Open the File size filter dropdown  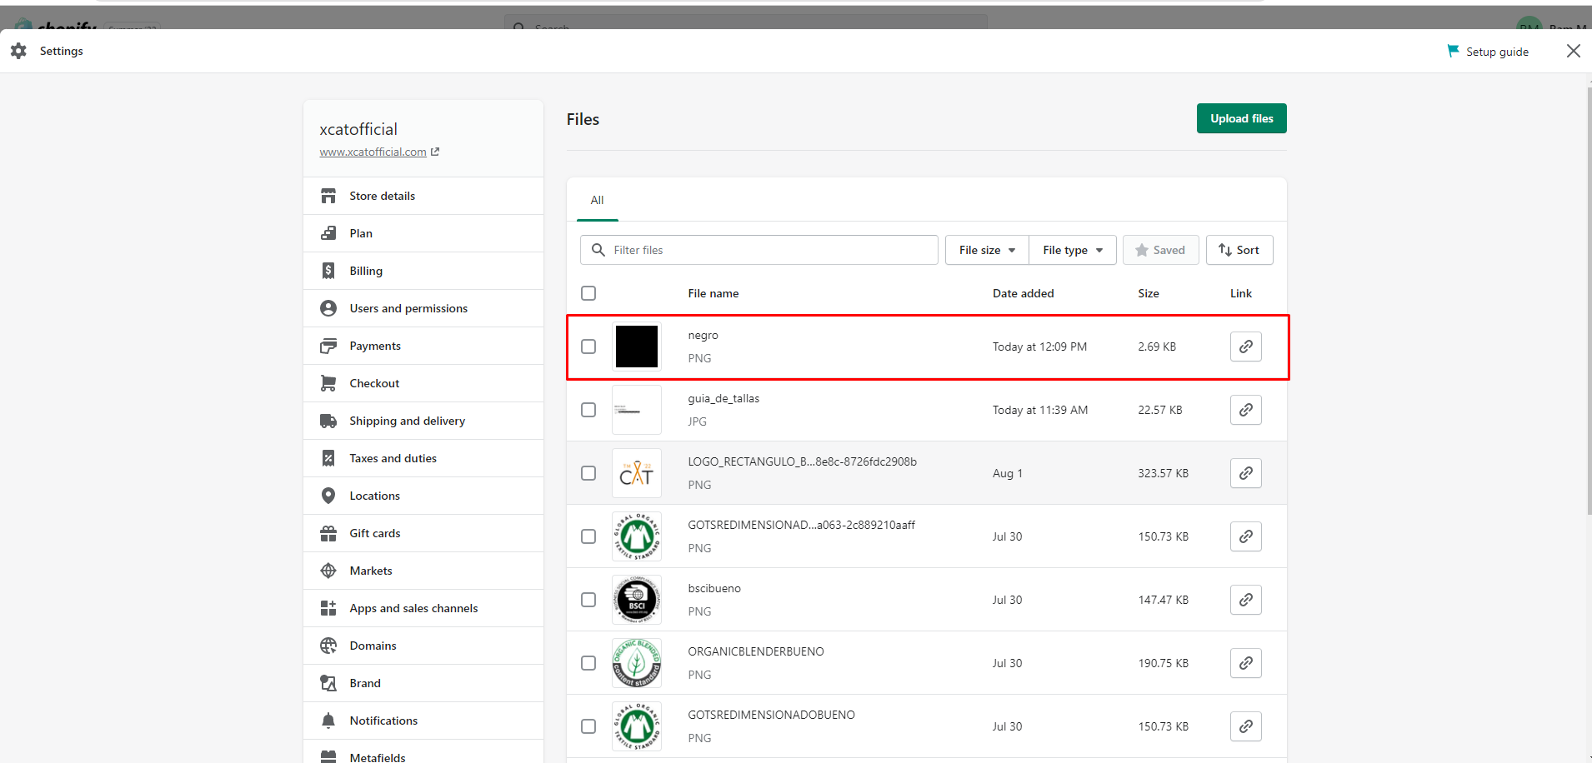point(987,250)
